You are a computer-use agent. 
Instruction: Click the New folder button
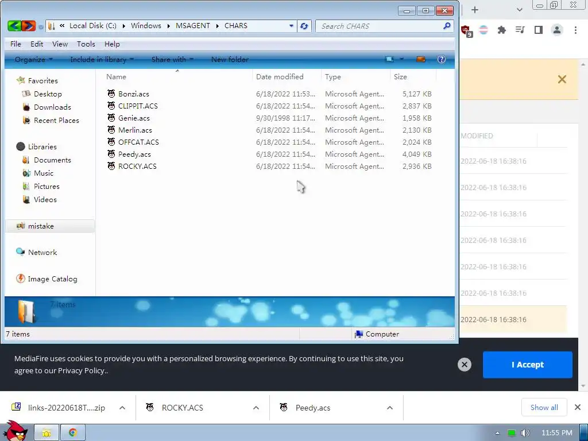click(x=230, y=59)
